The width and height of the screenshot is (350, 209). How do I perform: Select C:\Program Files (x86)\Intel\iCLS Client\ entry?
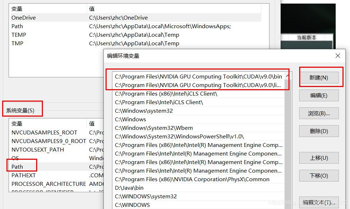[x=198, y=94]
